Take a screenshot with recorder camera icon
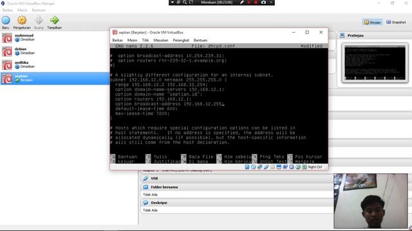 [263, 3]
